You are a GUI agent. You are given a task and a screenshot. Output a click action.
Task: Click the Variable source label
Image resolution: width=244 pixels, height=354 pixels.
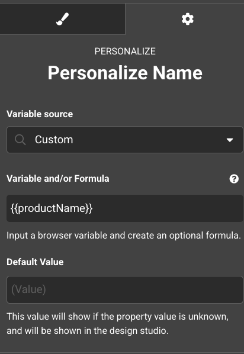click(40, 114)
